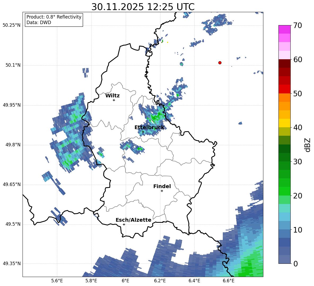Click the colorbar "60" tick label
The height and width of the screenshot is (286, 314).
(x=298, y=59)
